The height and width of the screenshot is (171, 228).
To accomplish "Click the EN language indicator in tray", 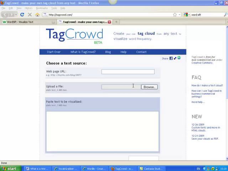I will coord(198,169).
